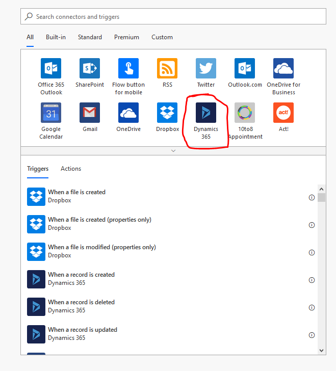Switch to the Custom tab
Viewport: 336px width, 371px height.
pos(162,37)
